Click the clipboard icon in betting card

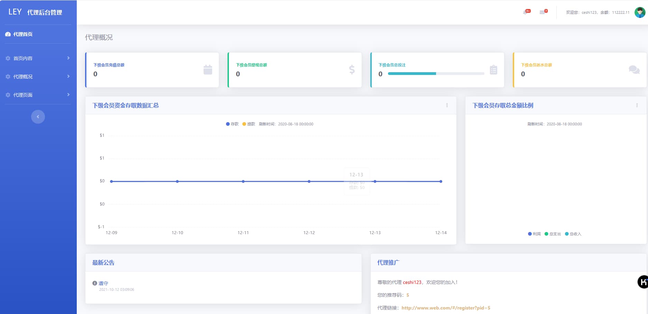click(493, 70)
